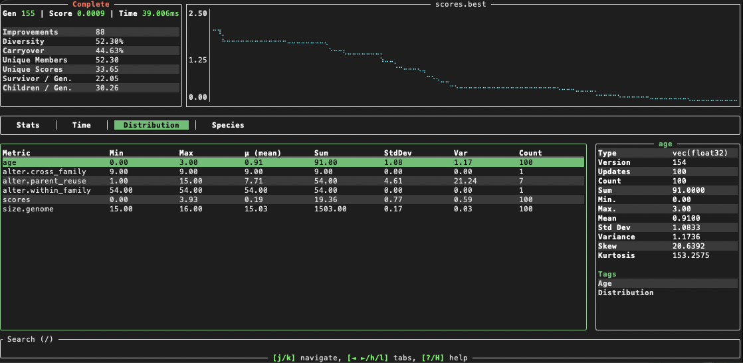743x363 pixels.
Task: Click the 21.24 variance of alter.parent_reuse
Action: coord(465,181)
